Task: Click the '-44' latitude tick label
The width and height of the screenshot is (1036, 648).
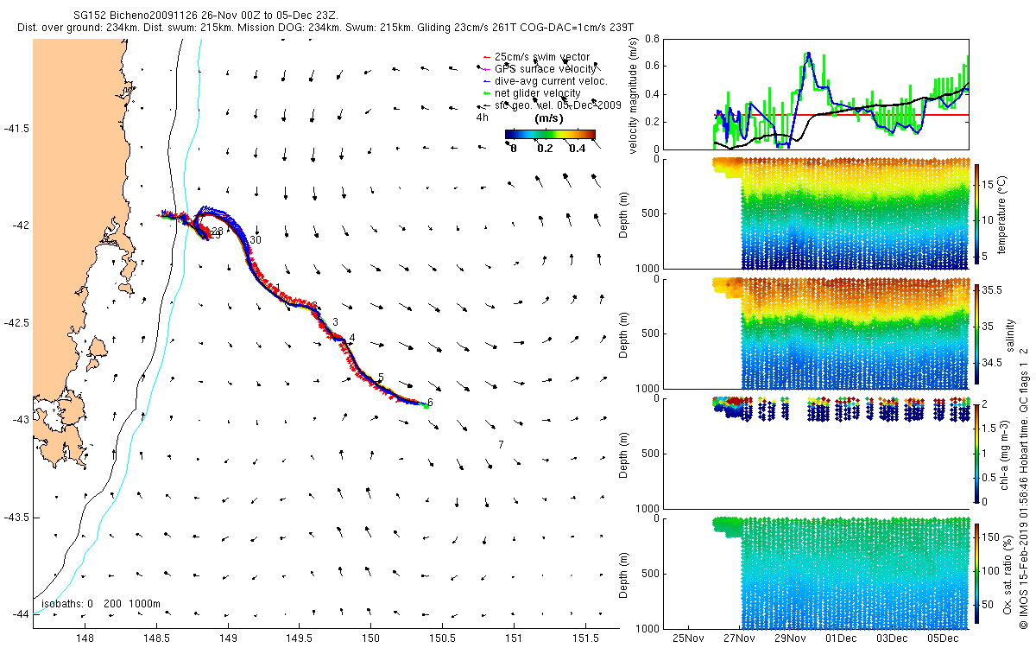Action: click(20, 613)
